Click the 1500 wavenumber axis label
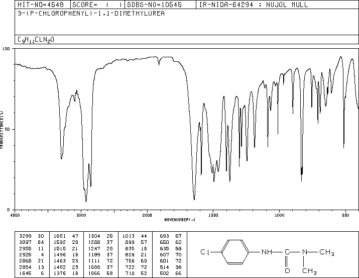 click(213, 215)
